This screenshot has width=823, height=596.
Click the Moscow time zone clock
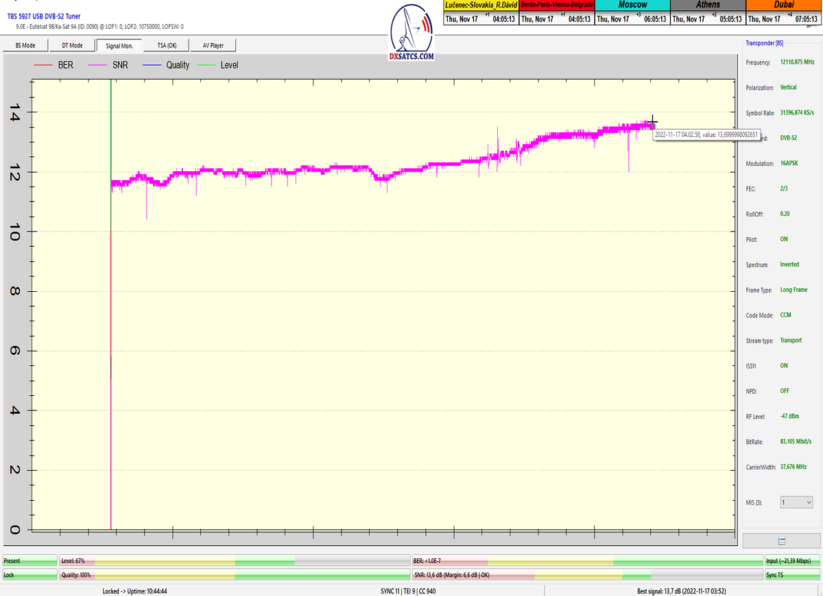(x=632, y=12)
